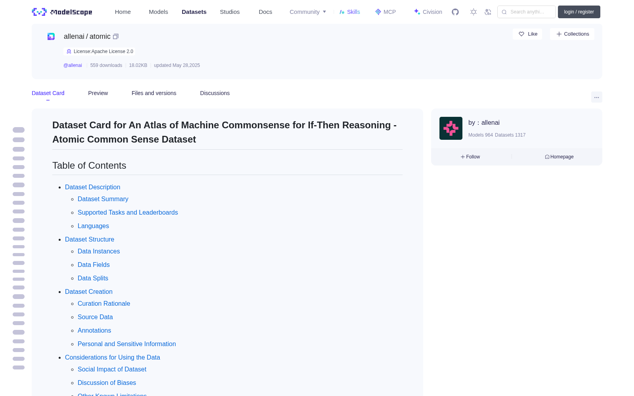Open the Data Fields link
The width and height of the screenshot is (634, 396).
coord(94,265)
